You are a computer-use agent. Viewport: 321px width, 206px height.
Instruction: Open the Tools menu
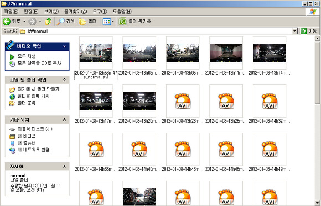tap(100, 12)
